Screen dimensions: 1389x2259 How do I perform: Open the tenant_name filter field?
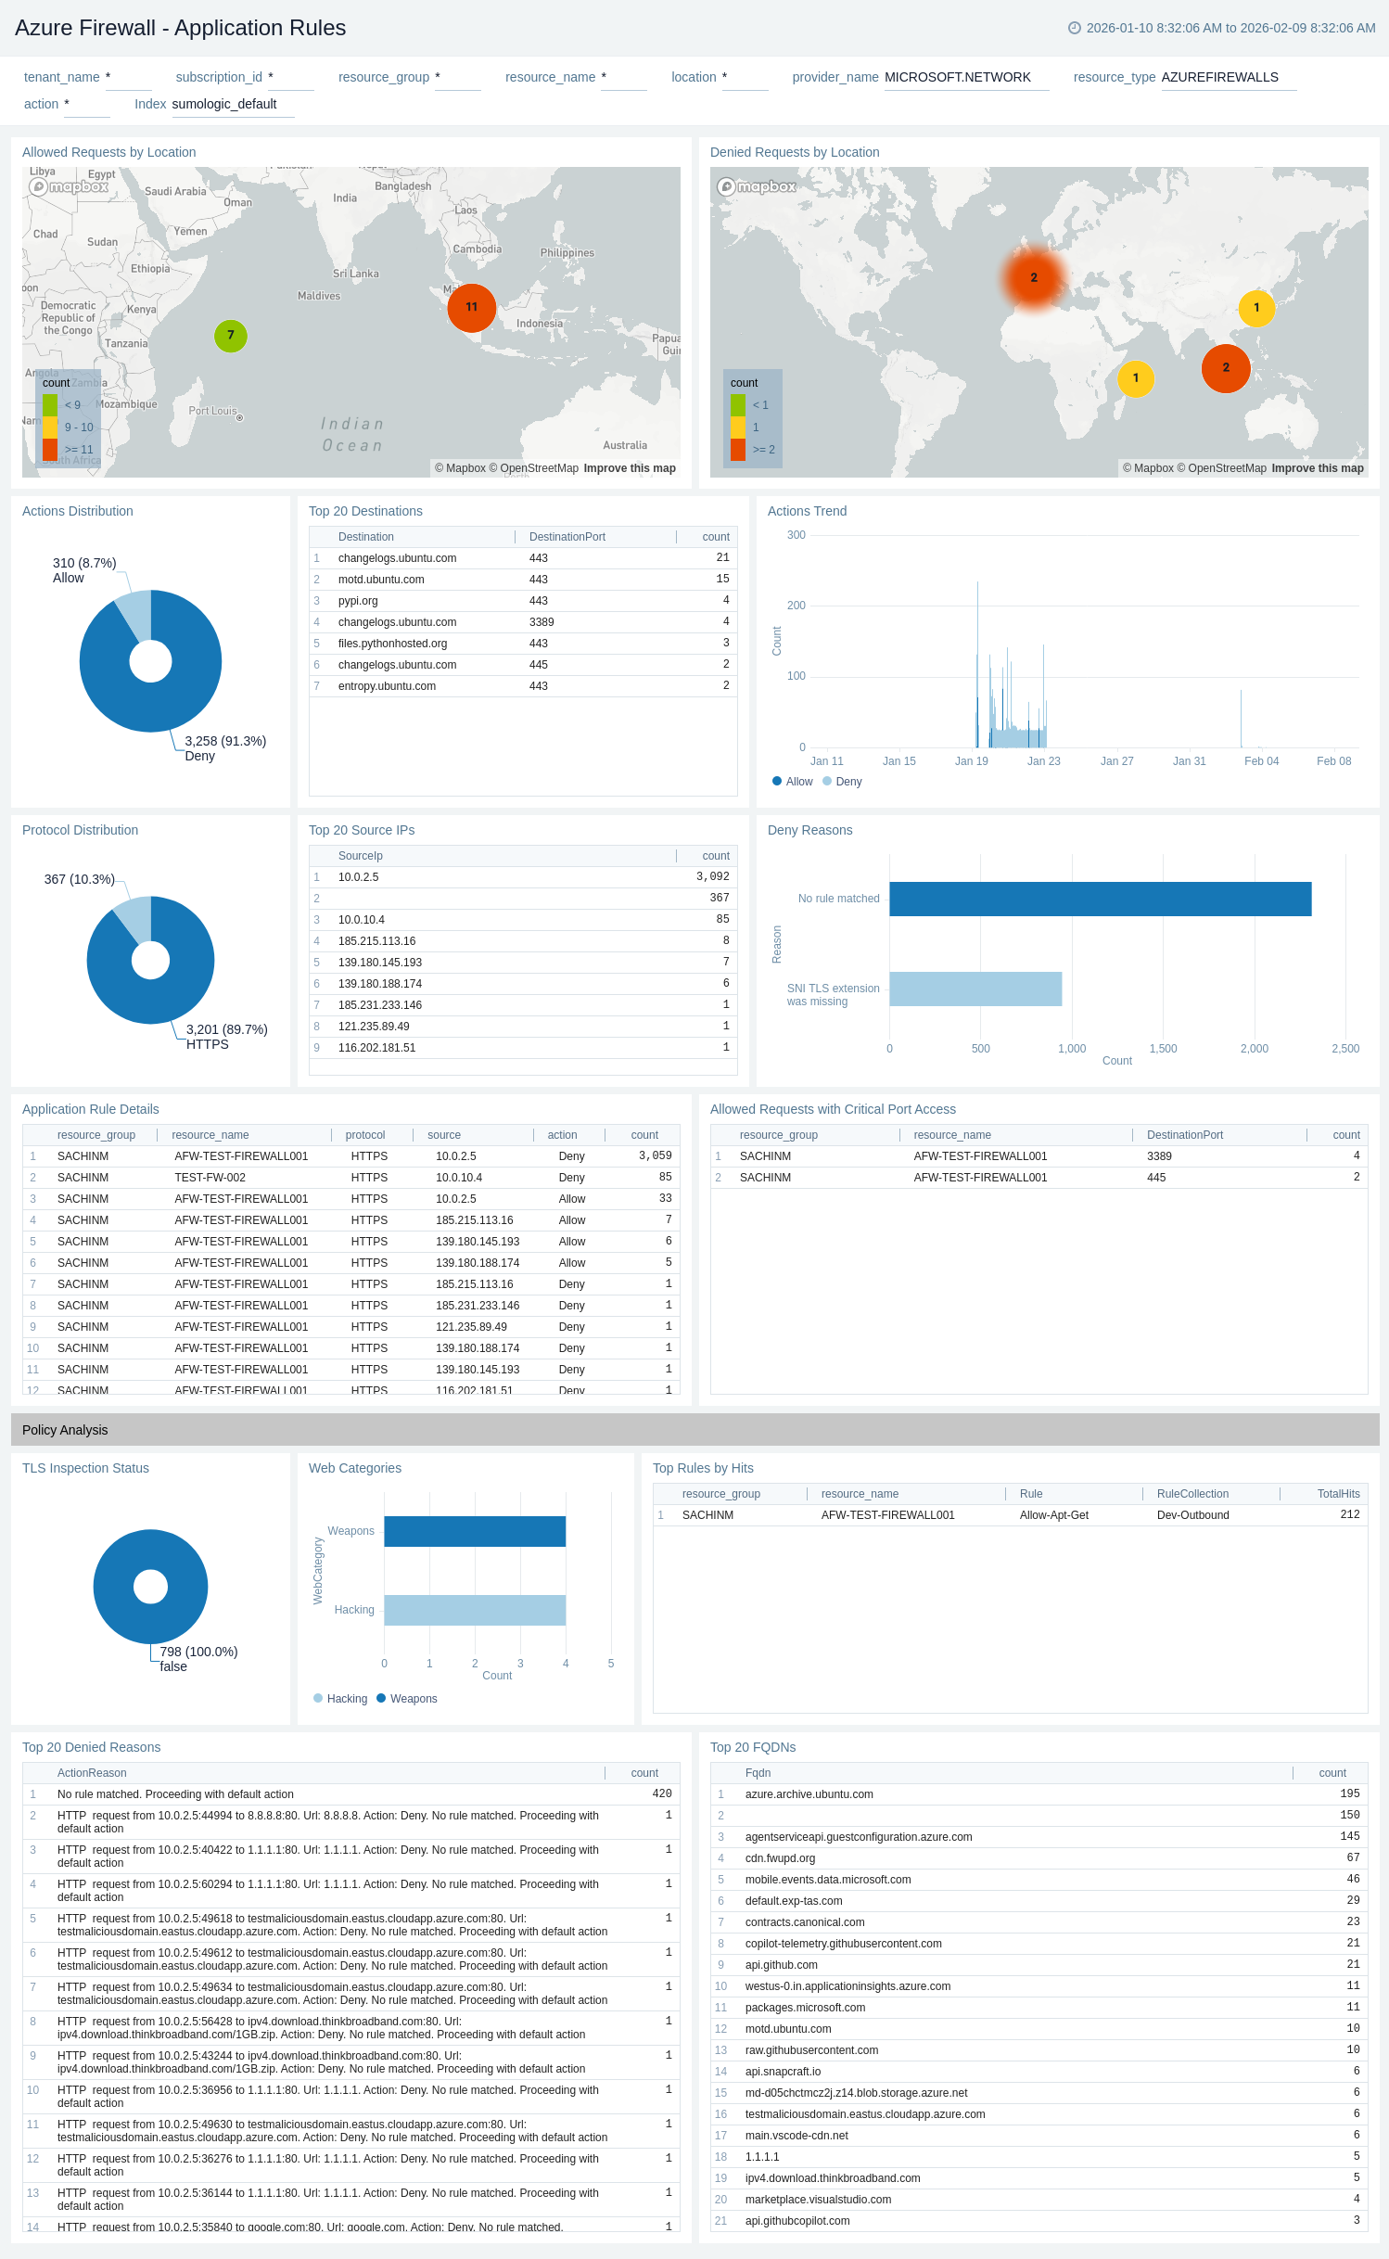point(128,78)
